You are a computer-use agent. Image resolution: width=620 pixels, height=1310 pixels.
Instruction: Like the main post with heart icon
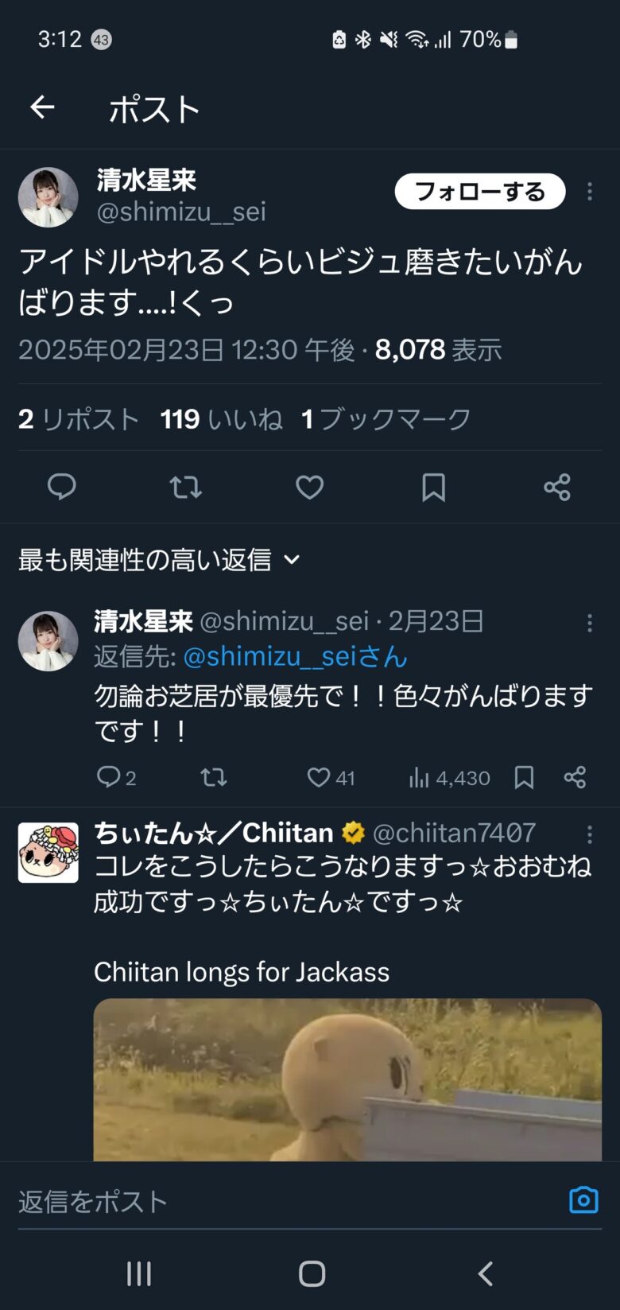coord(309,487)
